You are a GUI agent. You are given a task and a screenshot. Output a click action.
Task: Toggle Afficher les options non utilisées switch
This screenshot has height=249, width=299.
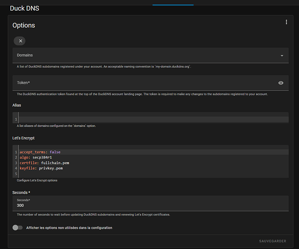17,228
